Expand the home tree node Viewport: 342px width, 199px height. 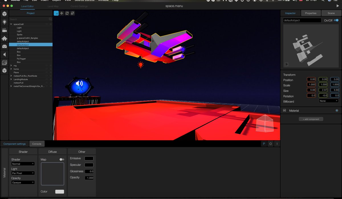pos(11,69)
